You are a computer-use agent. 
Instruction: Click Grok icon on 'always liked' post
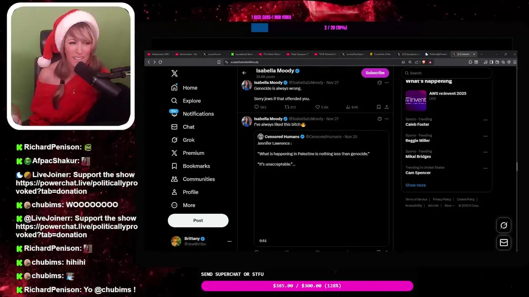[x=379, y=119]
